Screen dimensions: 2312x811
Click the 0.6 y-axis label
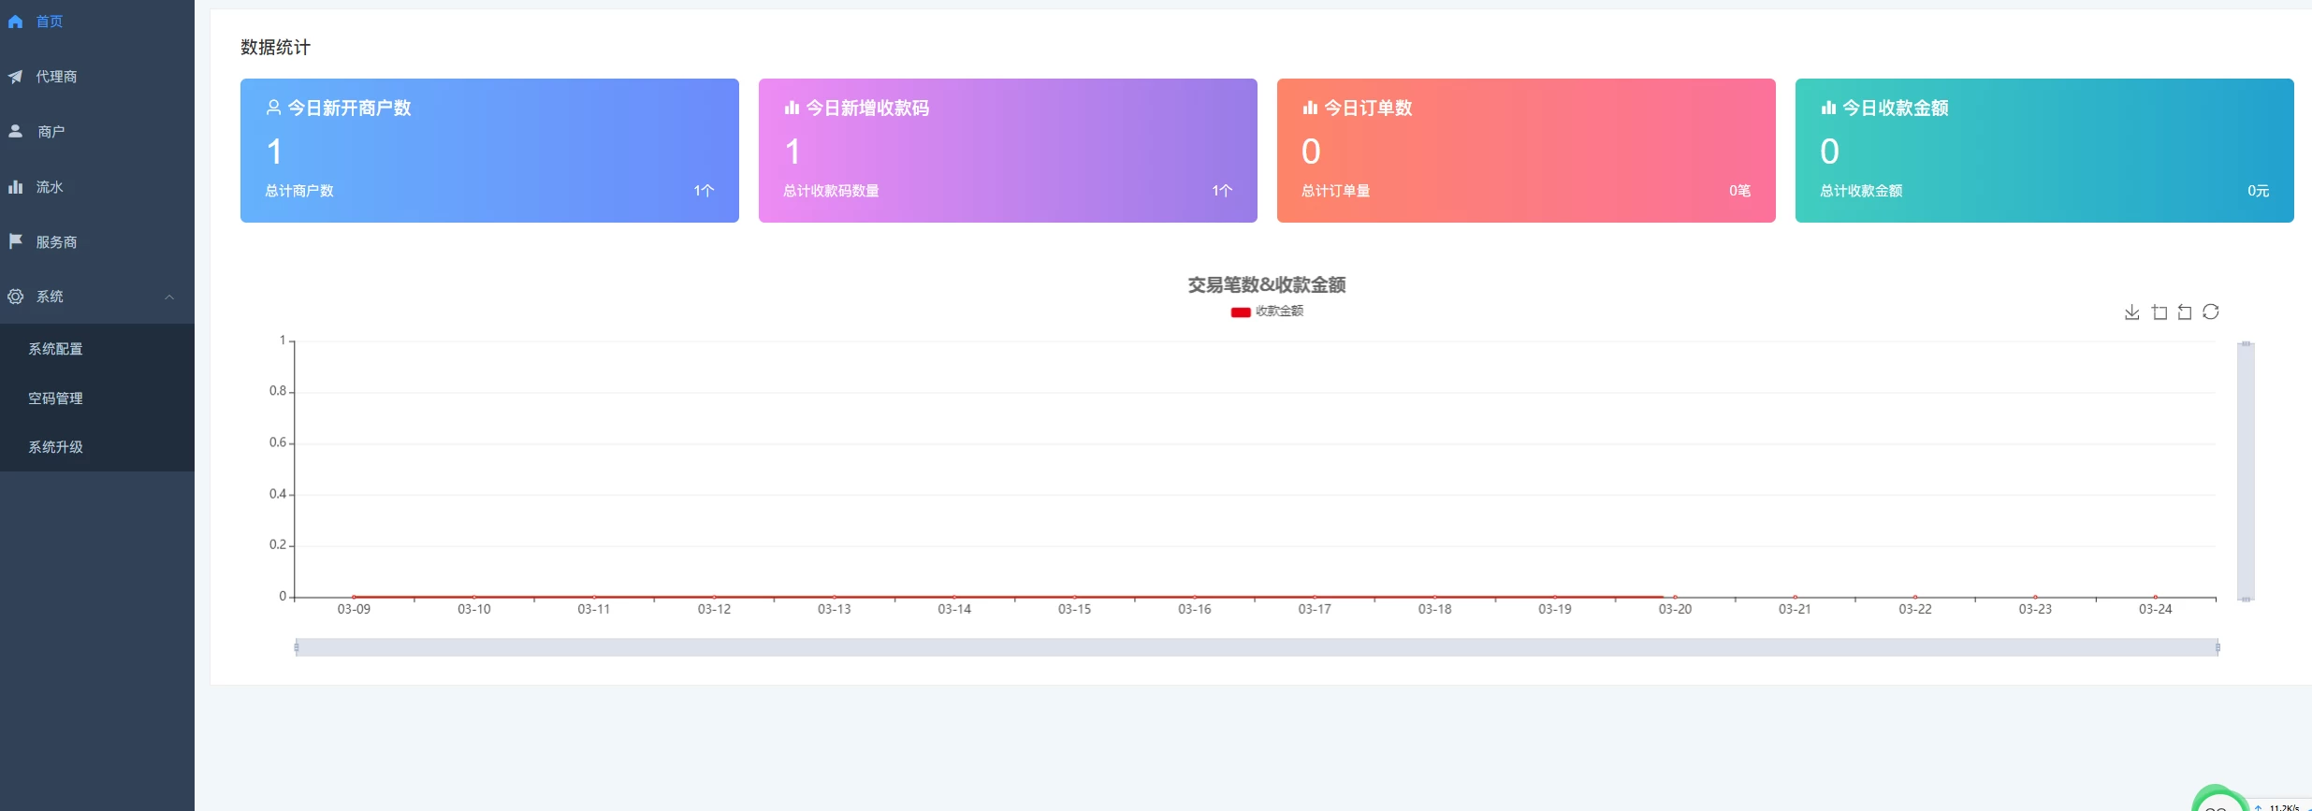pyautogui.click(x=278, y=442)
